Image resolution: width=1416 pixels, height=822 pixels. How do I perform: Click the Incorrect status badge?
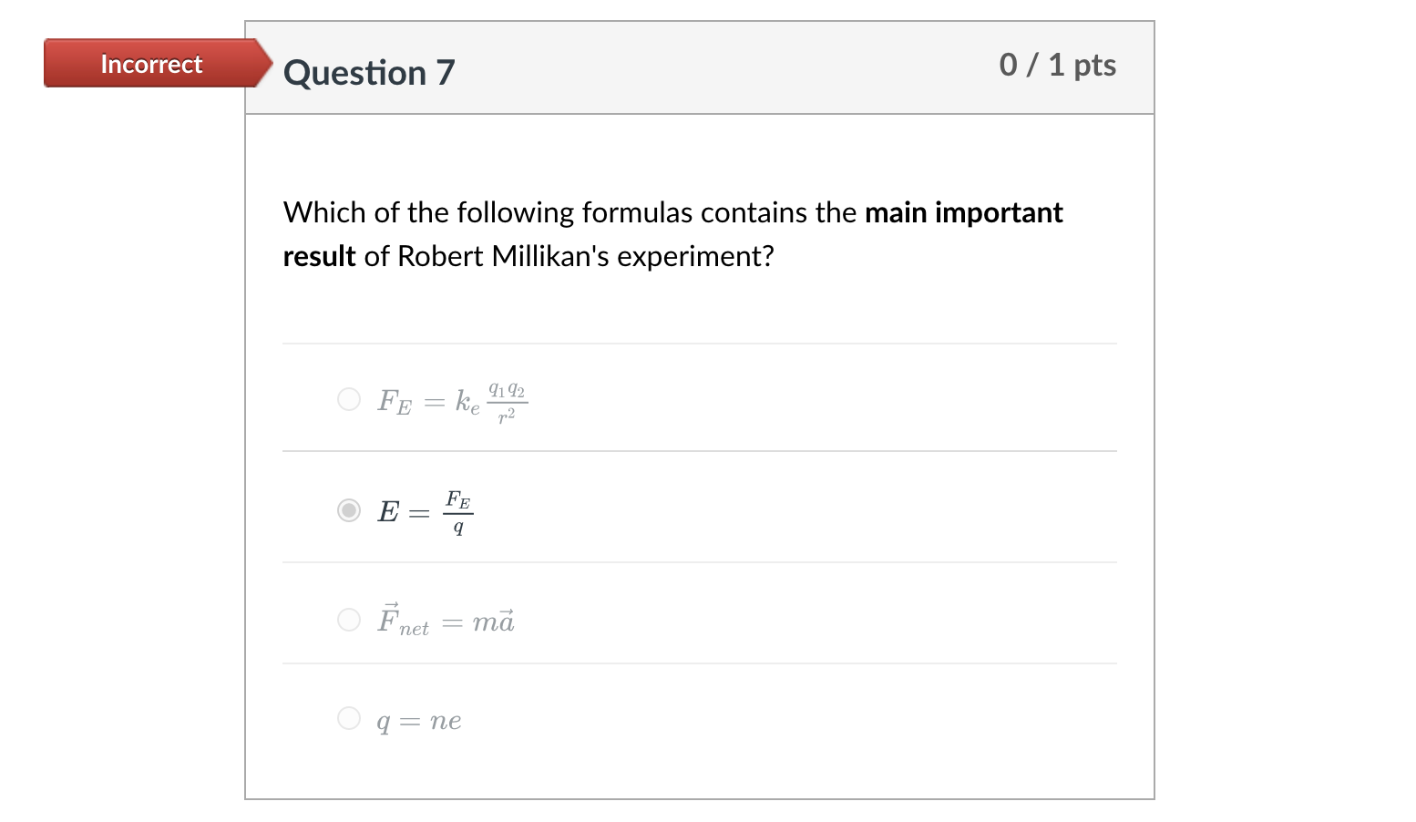coord(150,64)
